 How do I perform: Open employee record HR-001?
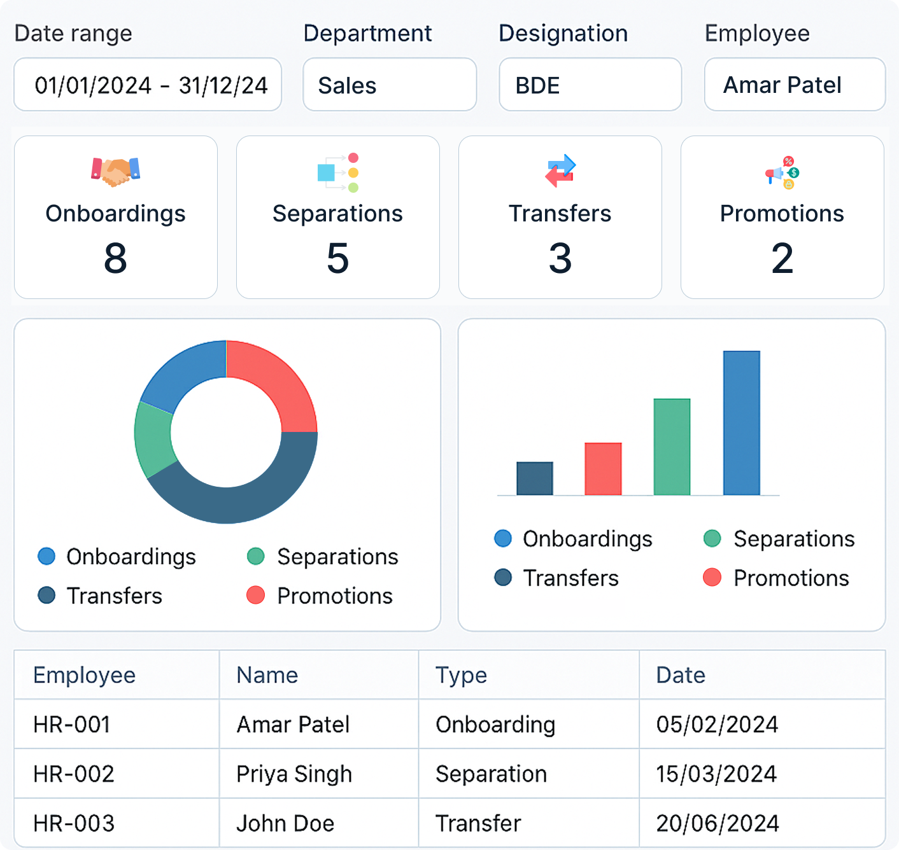72,725
